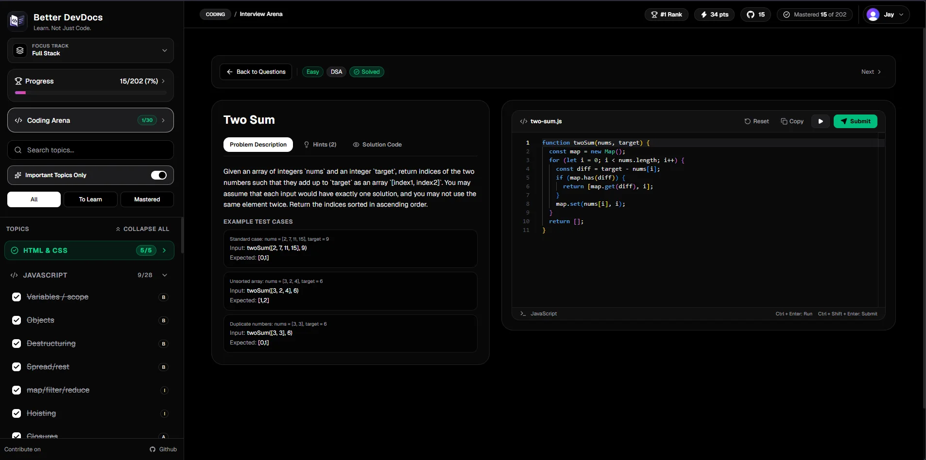
Task: Click the JavaScript section code icon
Action: [14, 275]
